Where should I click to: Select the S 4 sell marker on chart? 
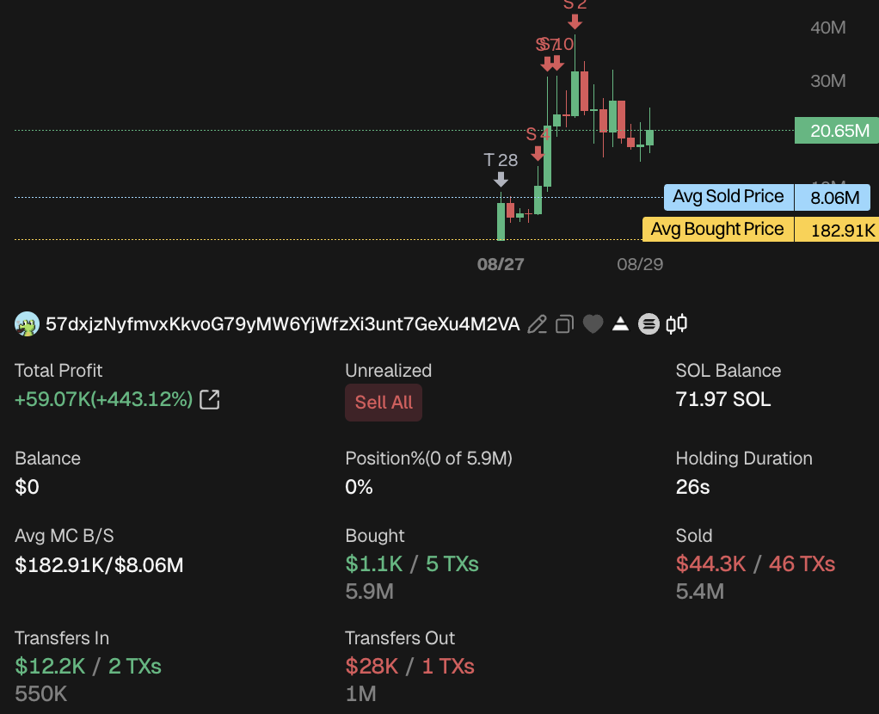pos(538,143)
